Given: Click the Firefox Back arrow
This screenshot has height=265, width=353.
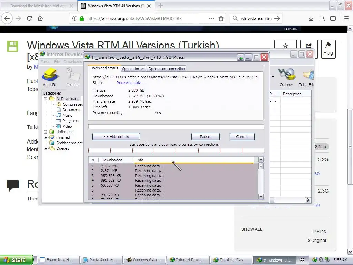Looking at the screenshot, I should click(7, 18).
